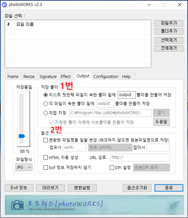The width and height of the screenshot is (188, 218).
Task: Close the photoWORKS window
Action: (180, 5)
